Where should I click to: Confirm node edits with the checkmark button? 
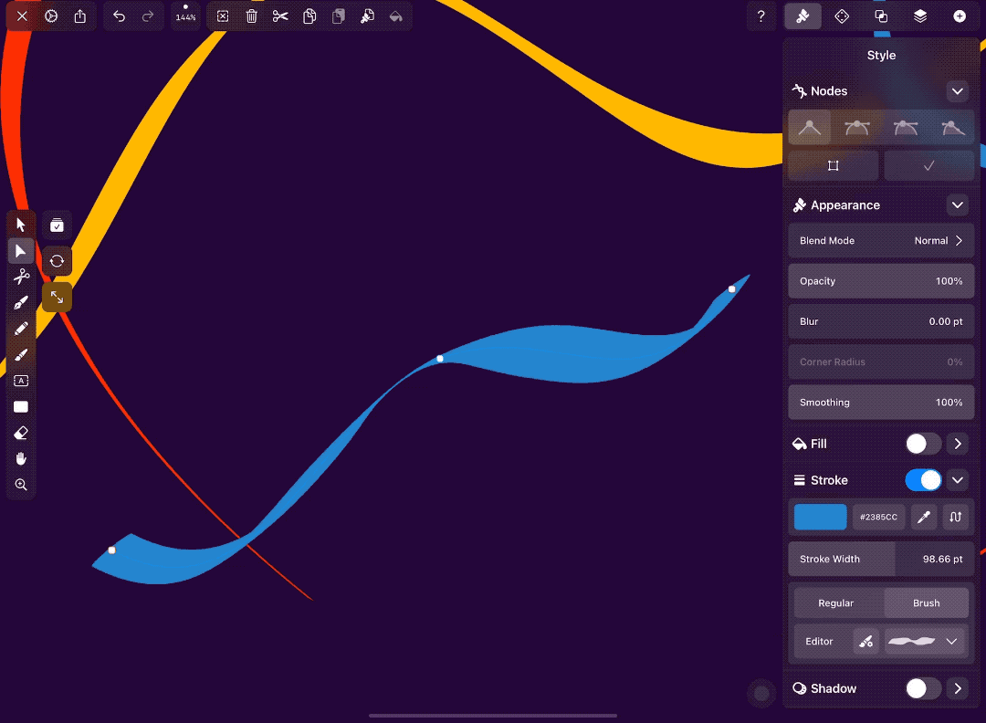coord(929,165)
